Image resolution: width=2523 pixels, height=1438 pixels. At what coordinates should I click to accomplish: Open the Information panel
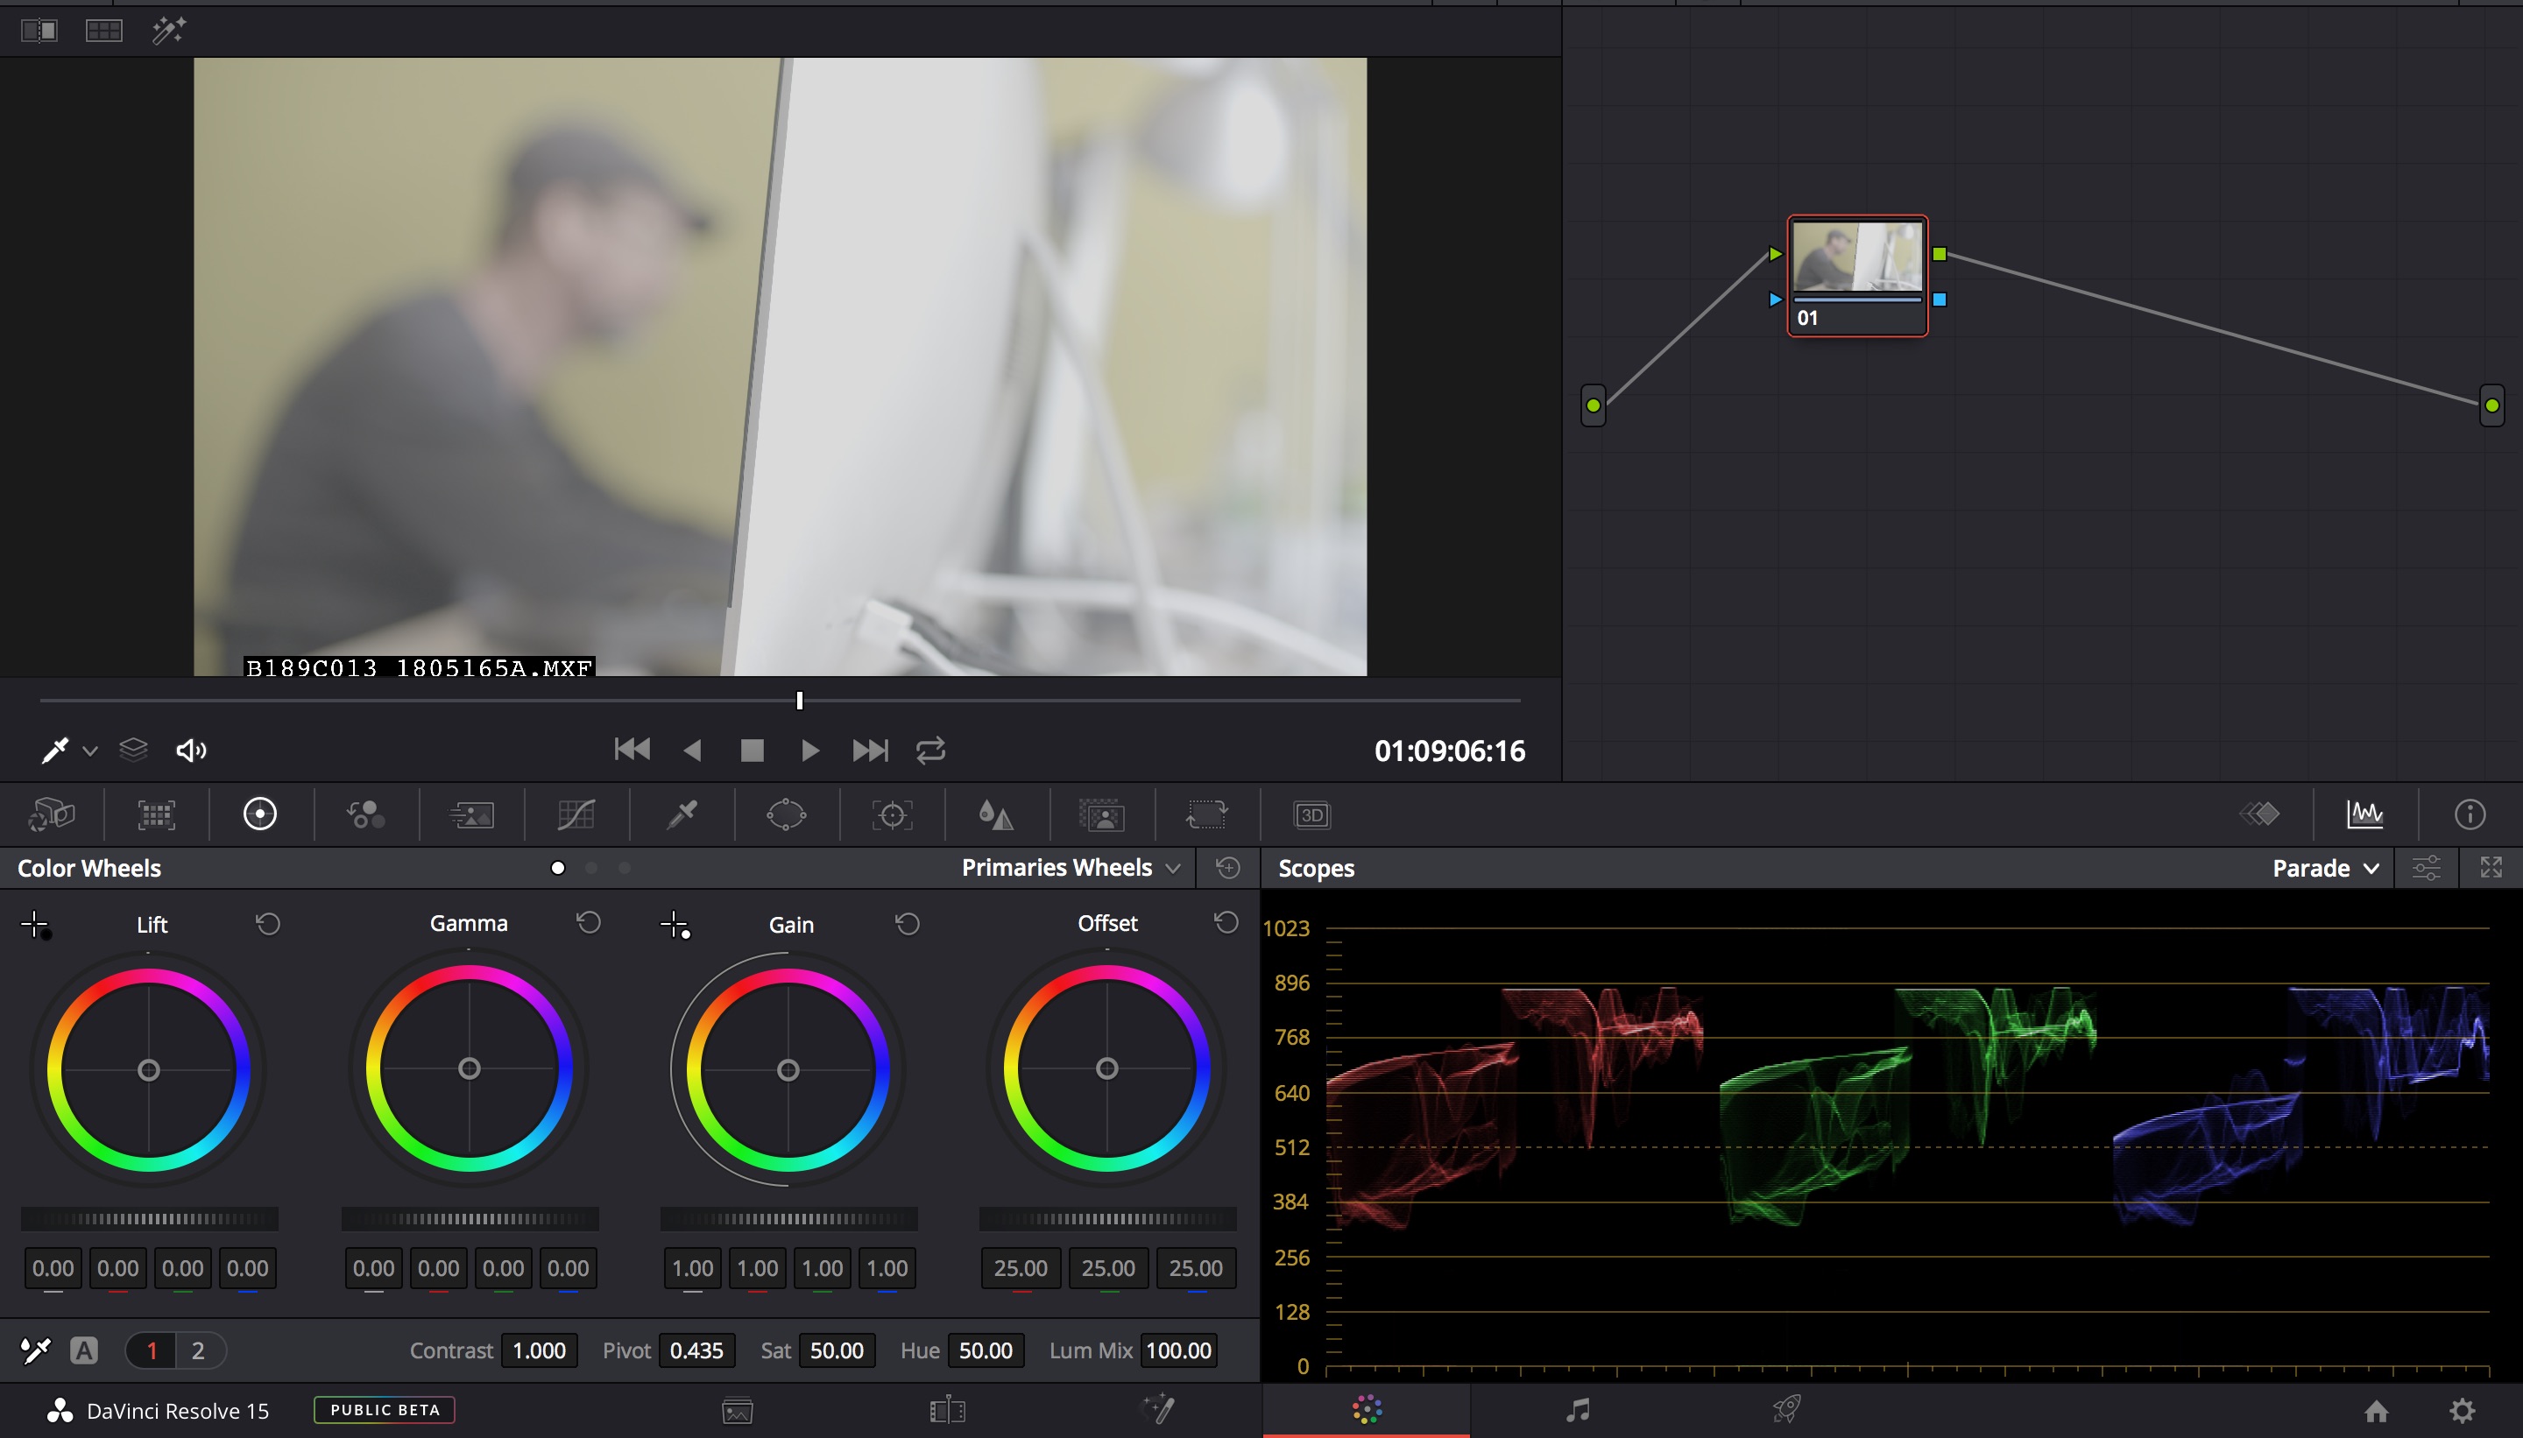[2470, 814]
